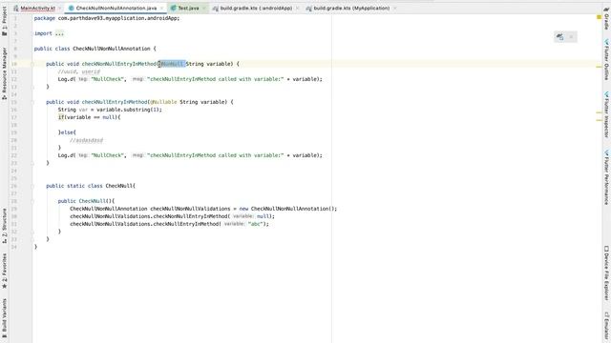This screenshot has height=343, width=611.
Task: Click the if(variable == null) statement
Action: coord(89,117)
